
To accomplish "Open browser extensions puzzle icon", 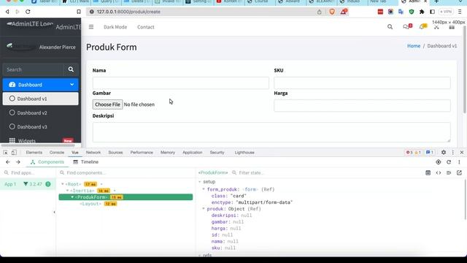I will (422, 12).
